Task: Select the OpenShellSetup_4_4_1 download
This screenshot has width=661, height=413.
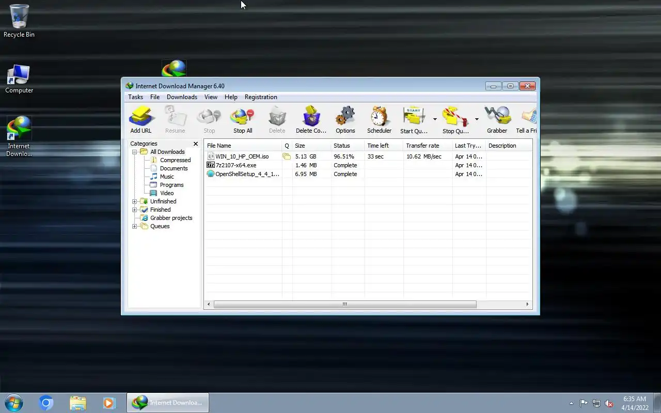Action: point(368,174)
